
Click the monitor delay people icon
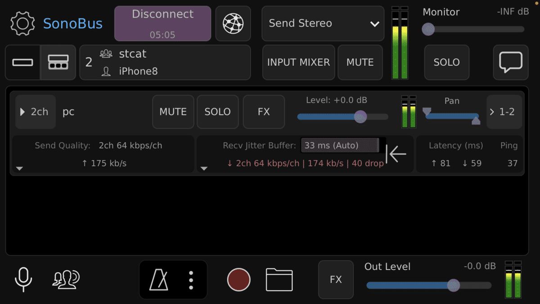(x=66, y=280)
